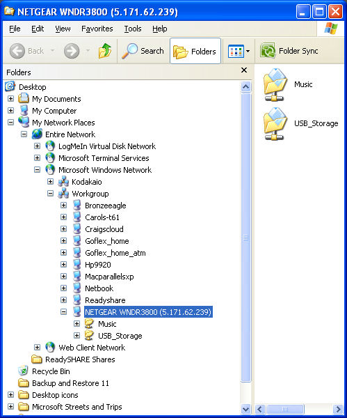Open the File menu

coord(15,29)
